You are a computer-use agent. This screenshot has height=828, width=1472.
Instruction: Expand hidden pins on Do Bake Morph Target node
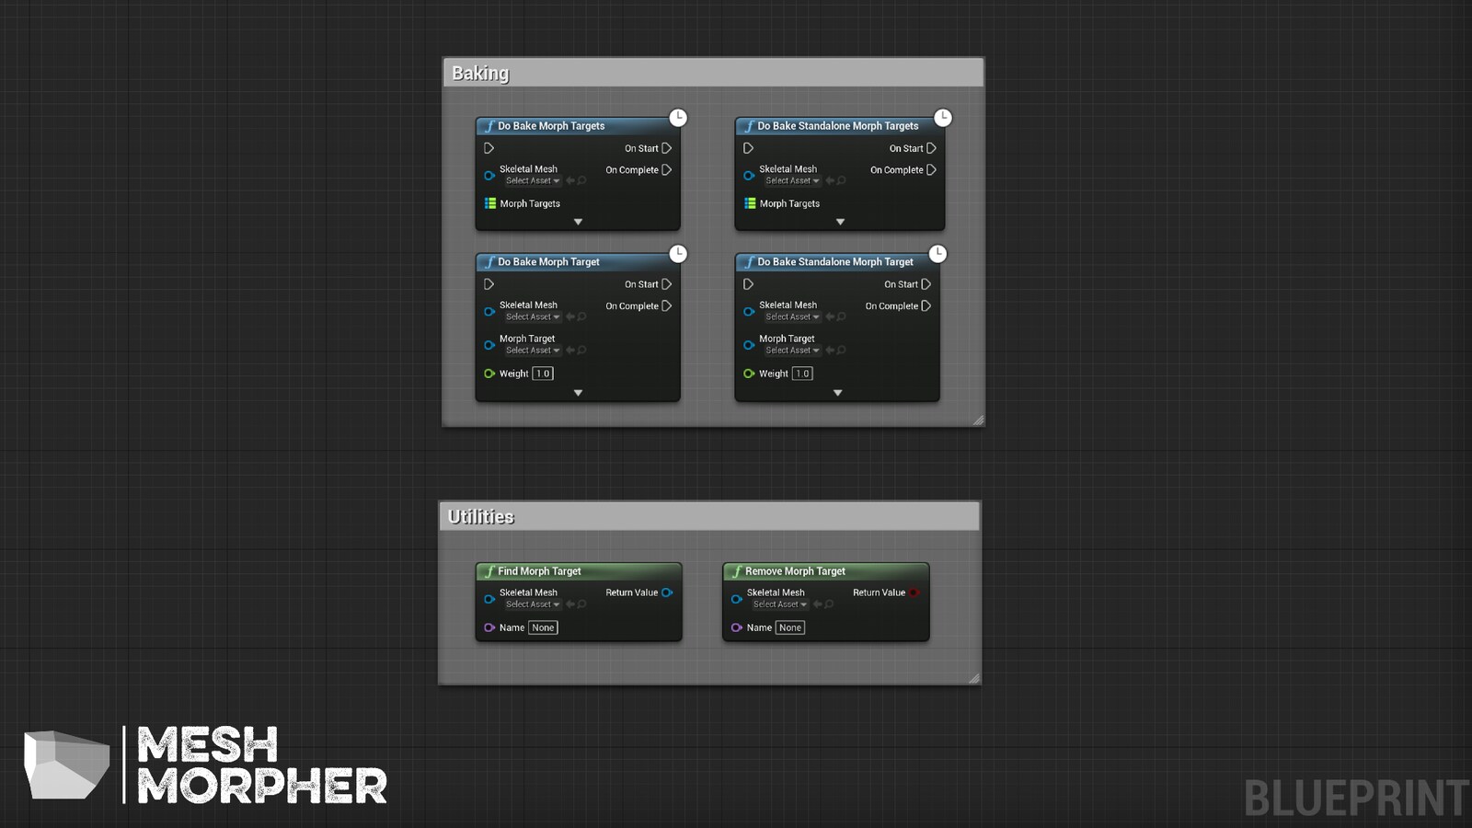[578, 392]
